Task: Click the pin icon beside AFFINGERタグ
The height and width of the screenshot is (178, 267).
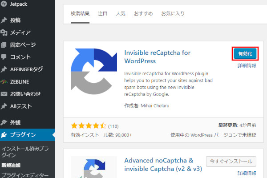Action: tap(4, 69)
